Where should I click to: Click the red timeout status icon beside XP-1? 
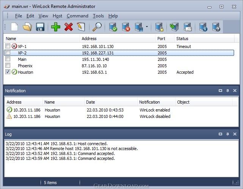[x=14, y=46]
